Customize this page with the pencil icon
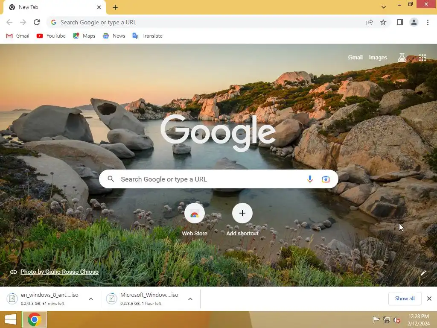 pos(423,273)
